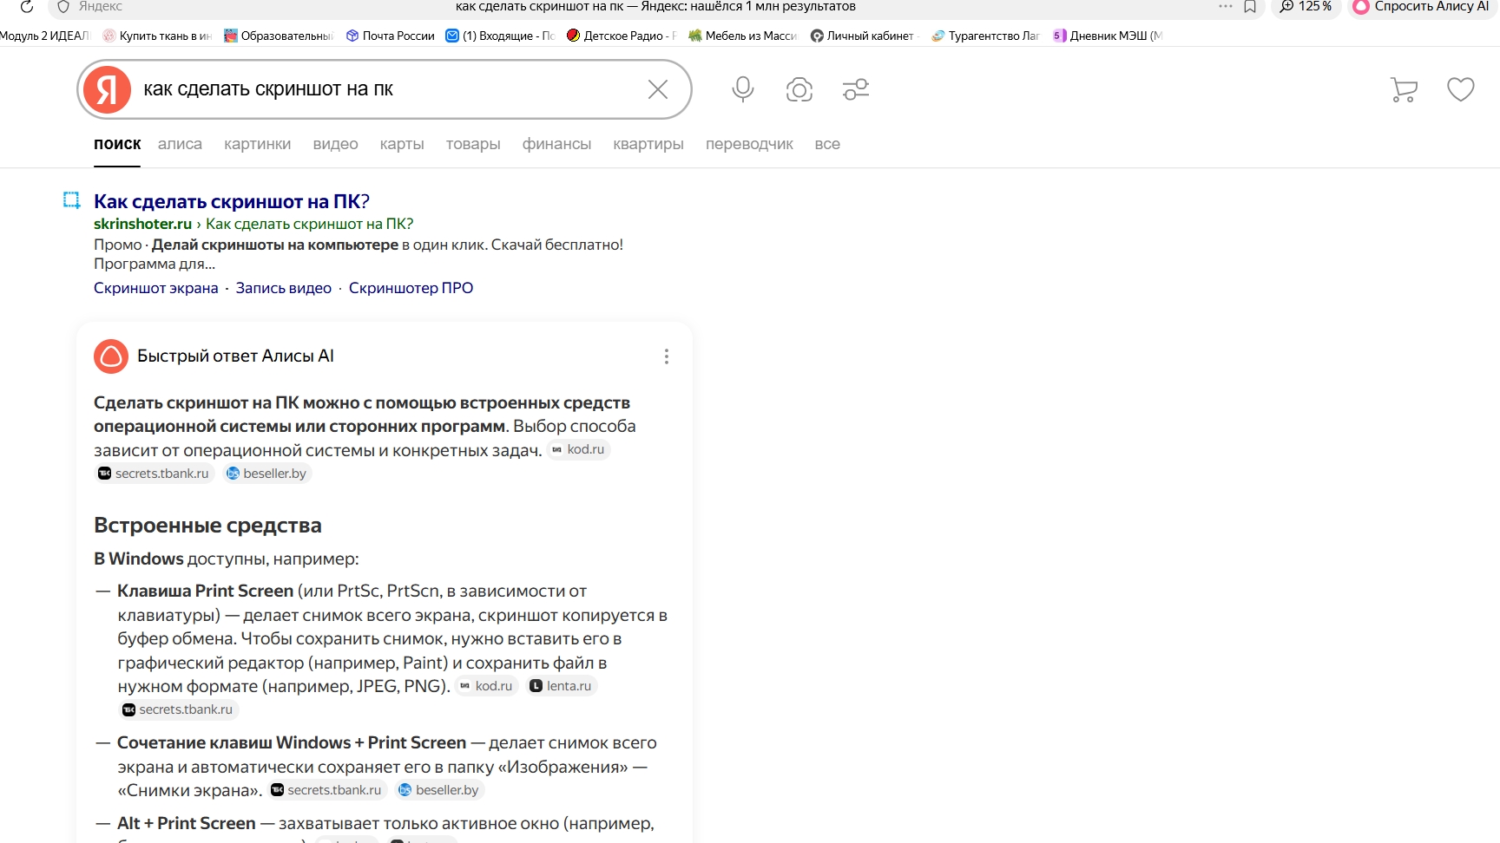Clear the search query with the X
This screenshot has width=1500, height=843.
click(x=658, y=89)
